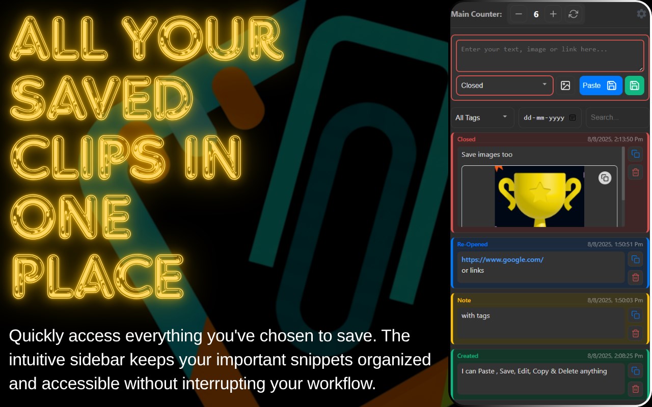This screenshot has width=652, height=407.
Task: Open calendar picker icon in date field
Action: point(573,118)
